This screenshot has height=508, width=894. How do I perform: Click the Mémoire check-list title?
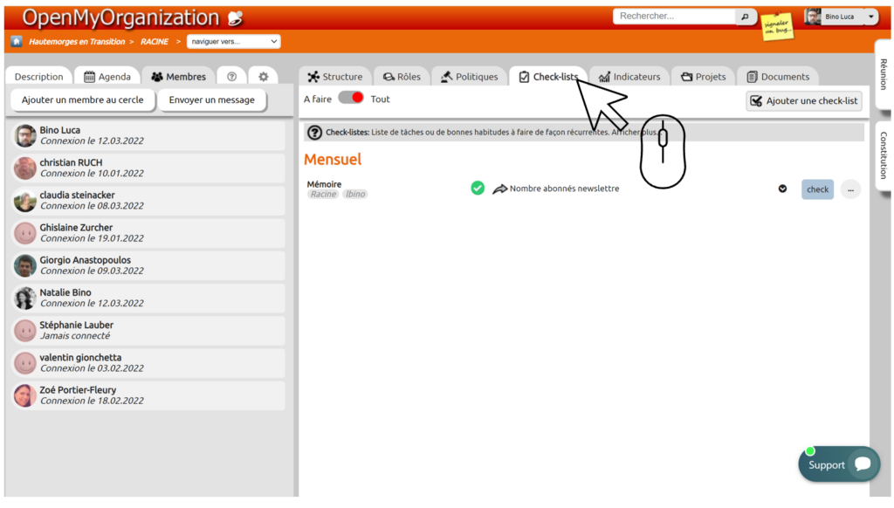[x=325, y=184]
